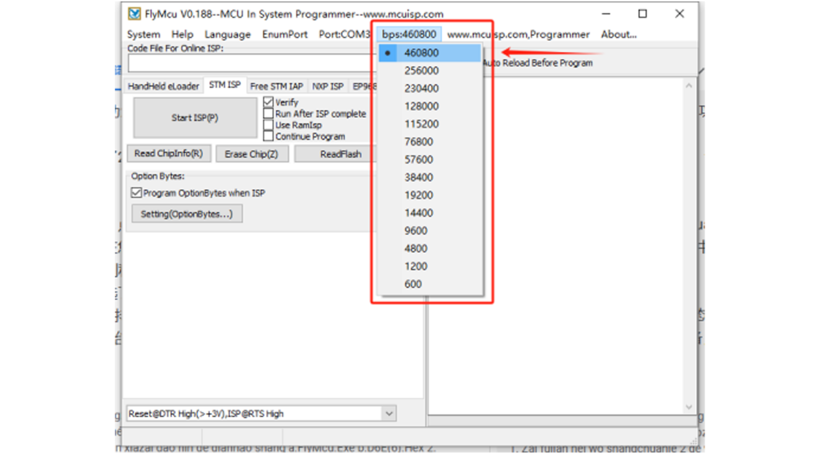Open the Help menu
This screenshot has width=821, height=455.
(x=182, y=35)
